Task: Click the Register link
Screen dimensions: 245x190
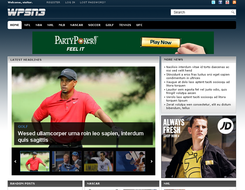Action: click(x=53, y=2)
